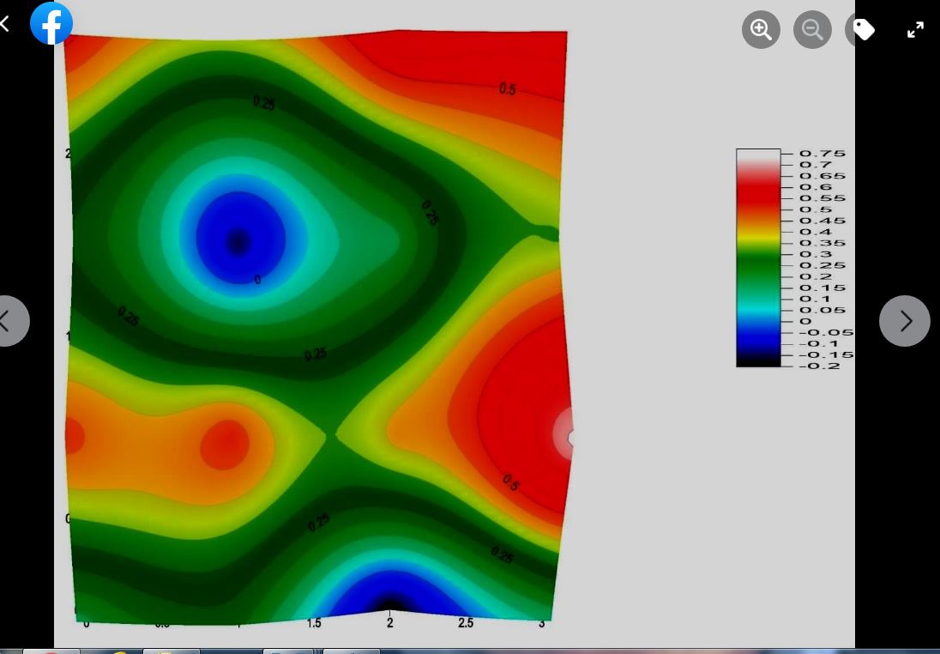The width and height of the screenshot is (940, 654).
Task: Zoom in on the photo
Action: (761, 29)
